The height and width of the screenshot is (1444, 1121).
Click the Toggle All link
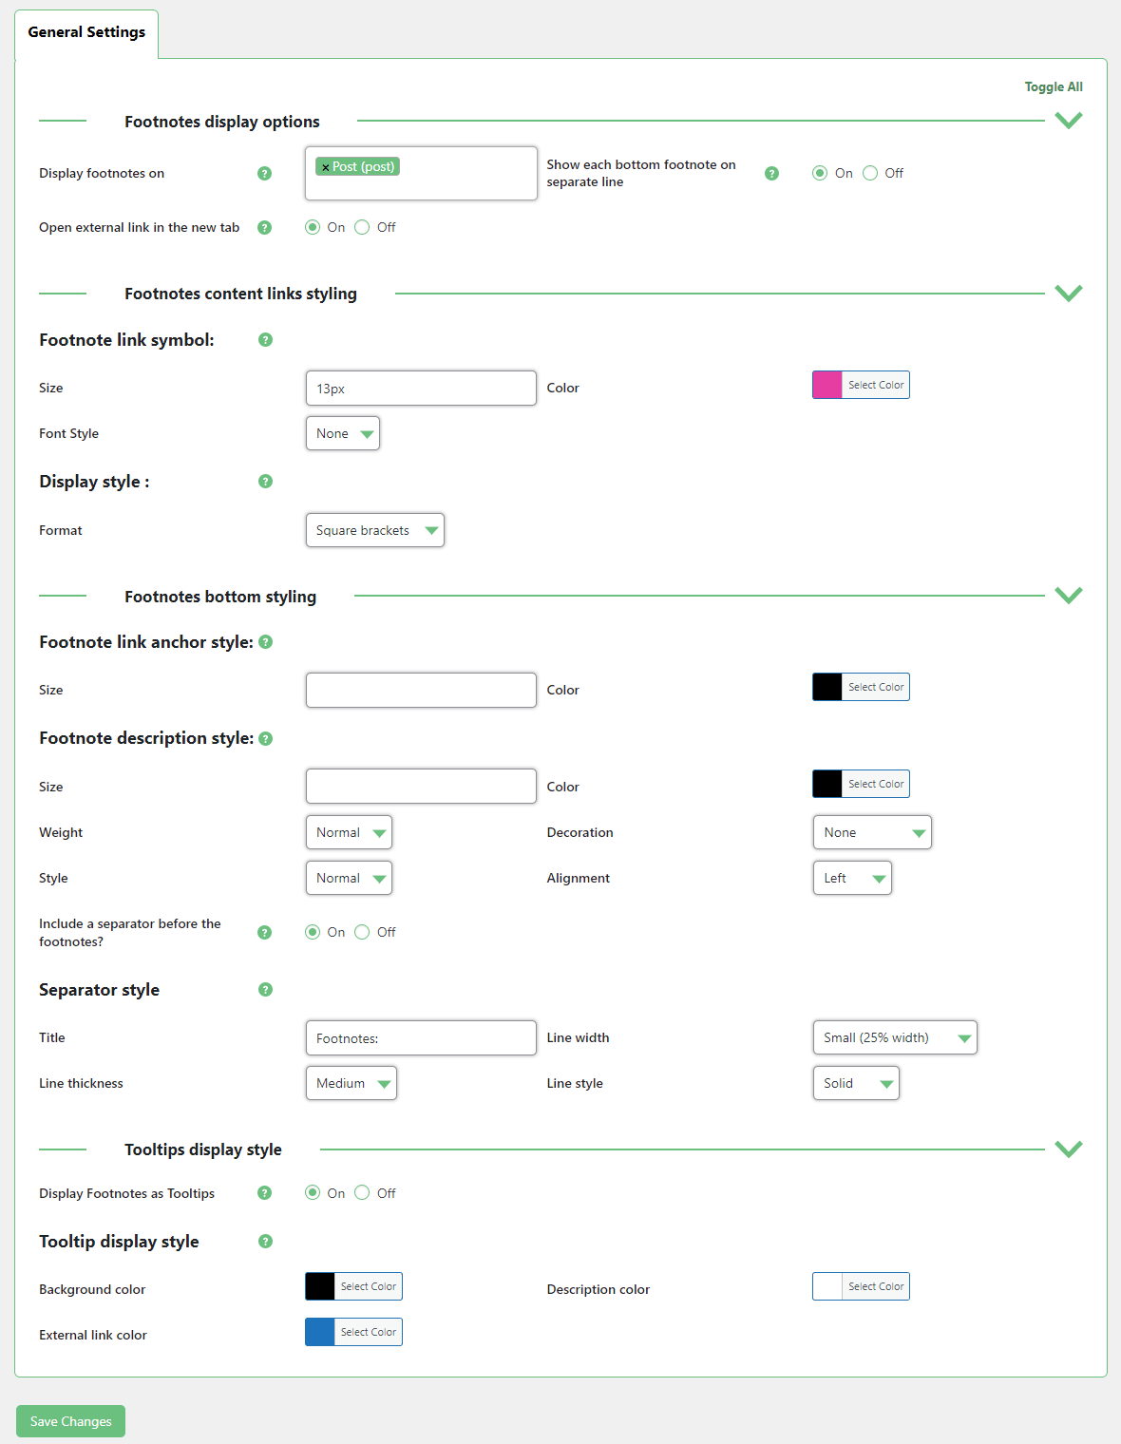click(x=1054, y=86)
